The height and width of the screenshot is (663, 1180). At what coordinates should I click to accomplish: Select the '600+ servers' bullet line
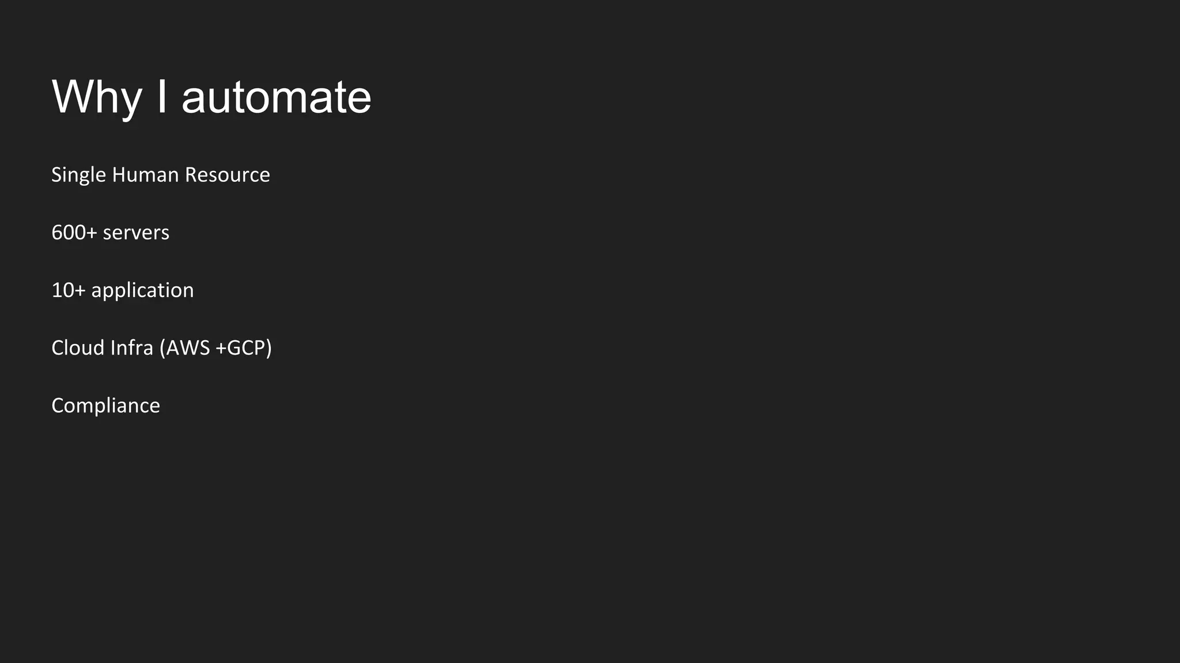coord(110,233)
